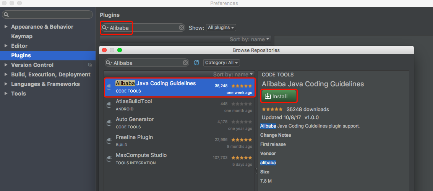Select the Freeline Plugin entry
Screen dimensions: 433x191
(180, 141)
